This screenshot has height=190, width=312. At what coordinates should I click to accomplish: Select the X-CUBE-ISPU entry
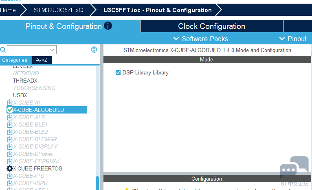click(31, 183)
